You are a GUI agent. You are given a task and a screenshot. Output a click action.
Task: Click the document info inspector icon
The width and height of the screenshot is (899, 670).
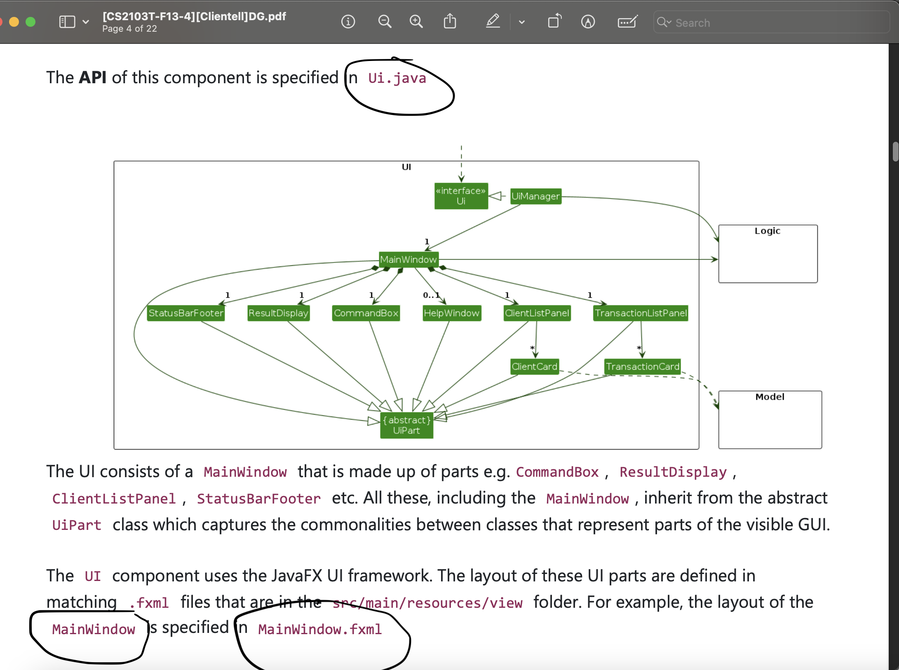coord(348,21)
